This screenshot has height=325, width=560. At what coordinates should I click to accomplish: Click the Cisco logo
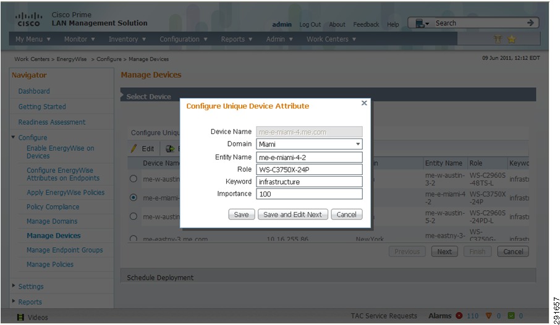coord(28,20)
